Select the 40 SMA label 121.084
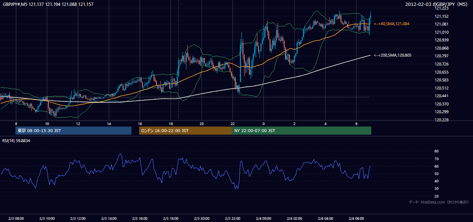Viewport: 473px width, 222px height. click(392, 24)
